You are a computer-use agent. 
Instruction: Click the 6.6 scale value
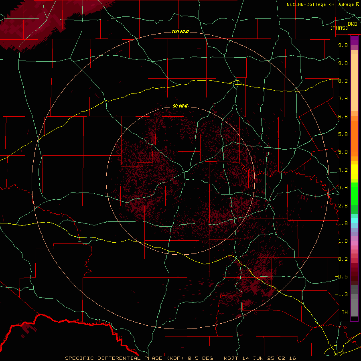(343, 116)
